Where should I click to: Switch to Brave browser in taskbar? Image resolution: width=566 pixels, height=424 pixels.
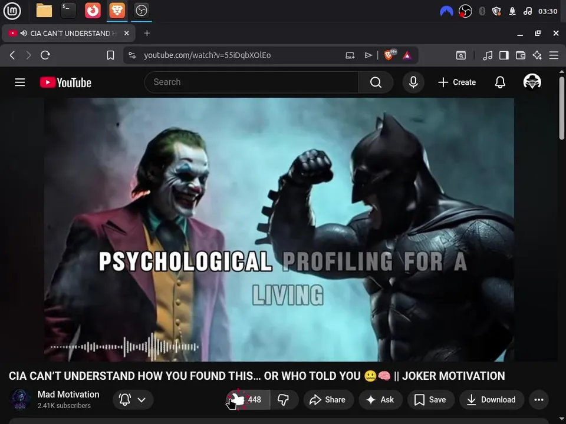coord(117,11)
